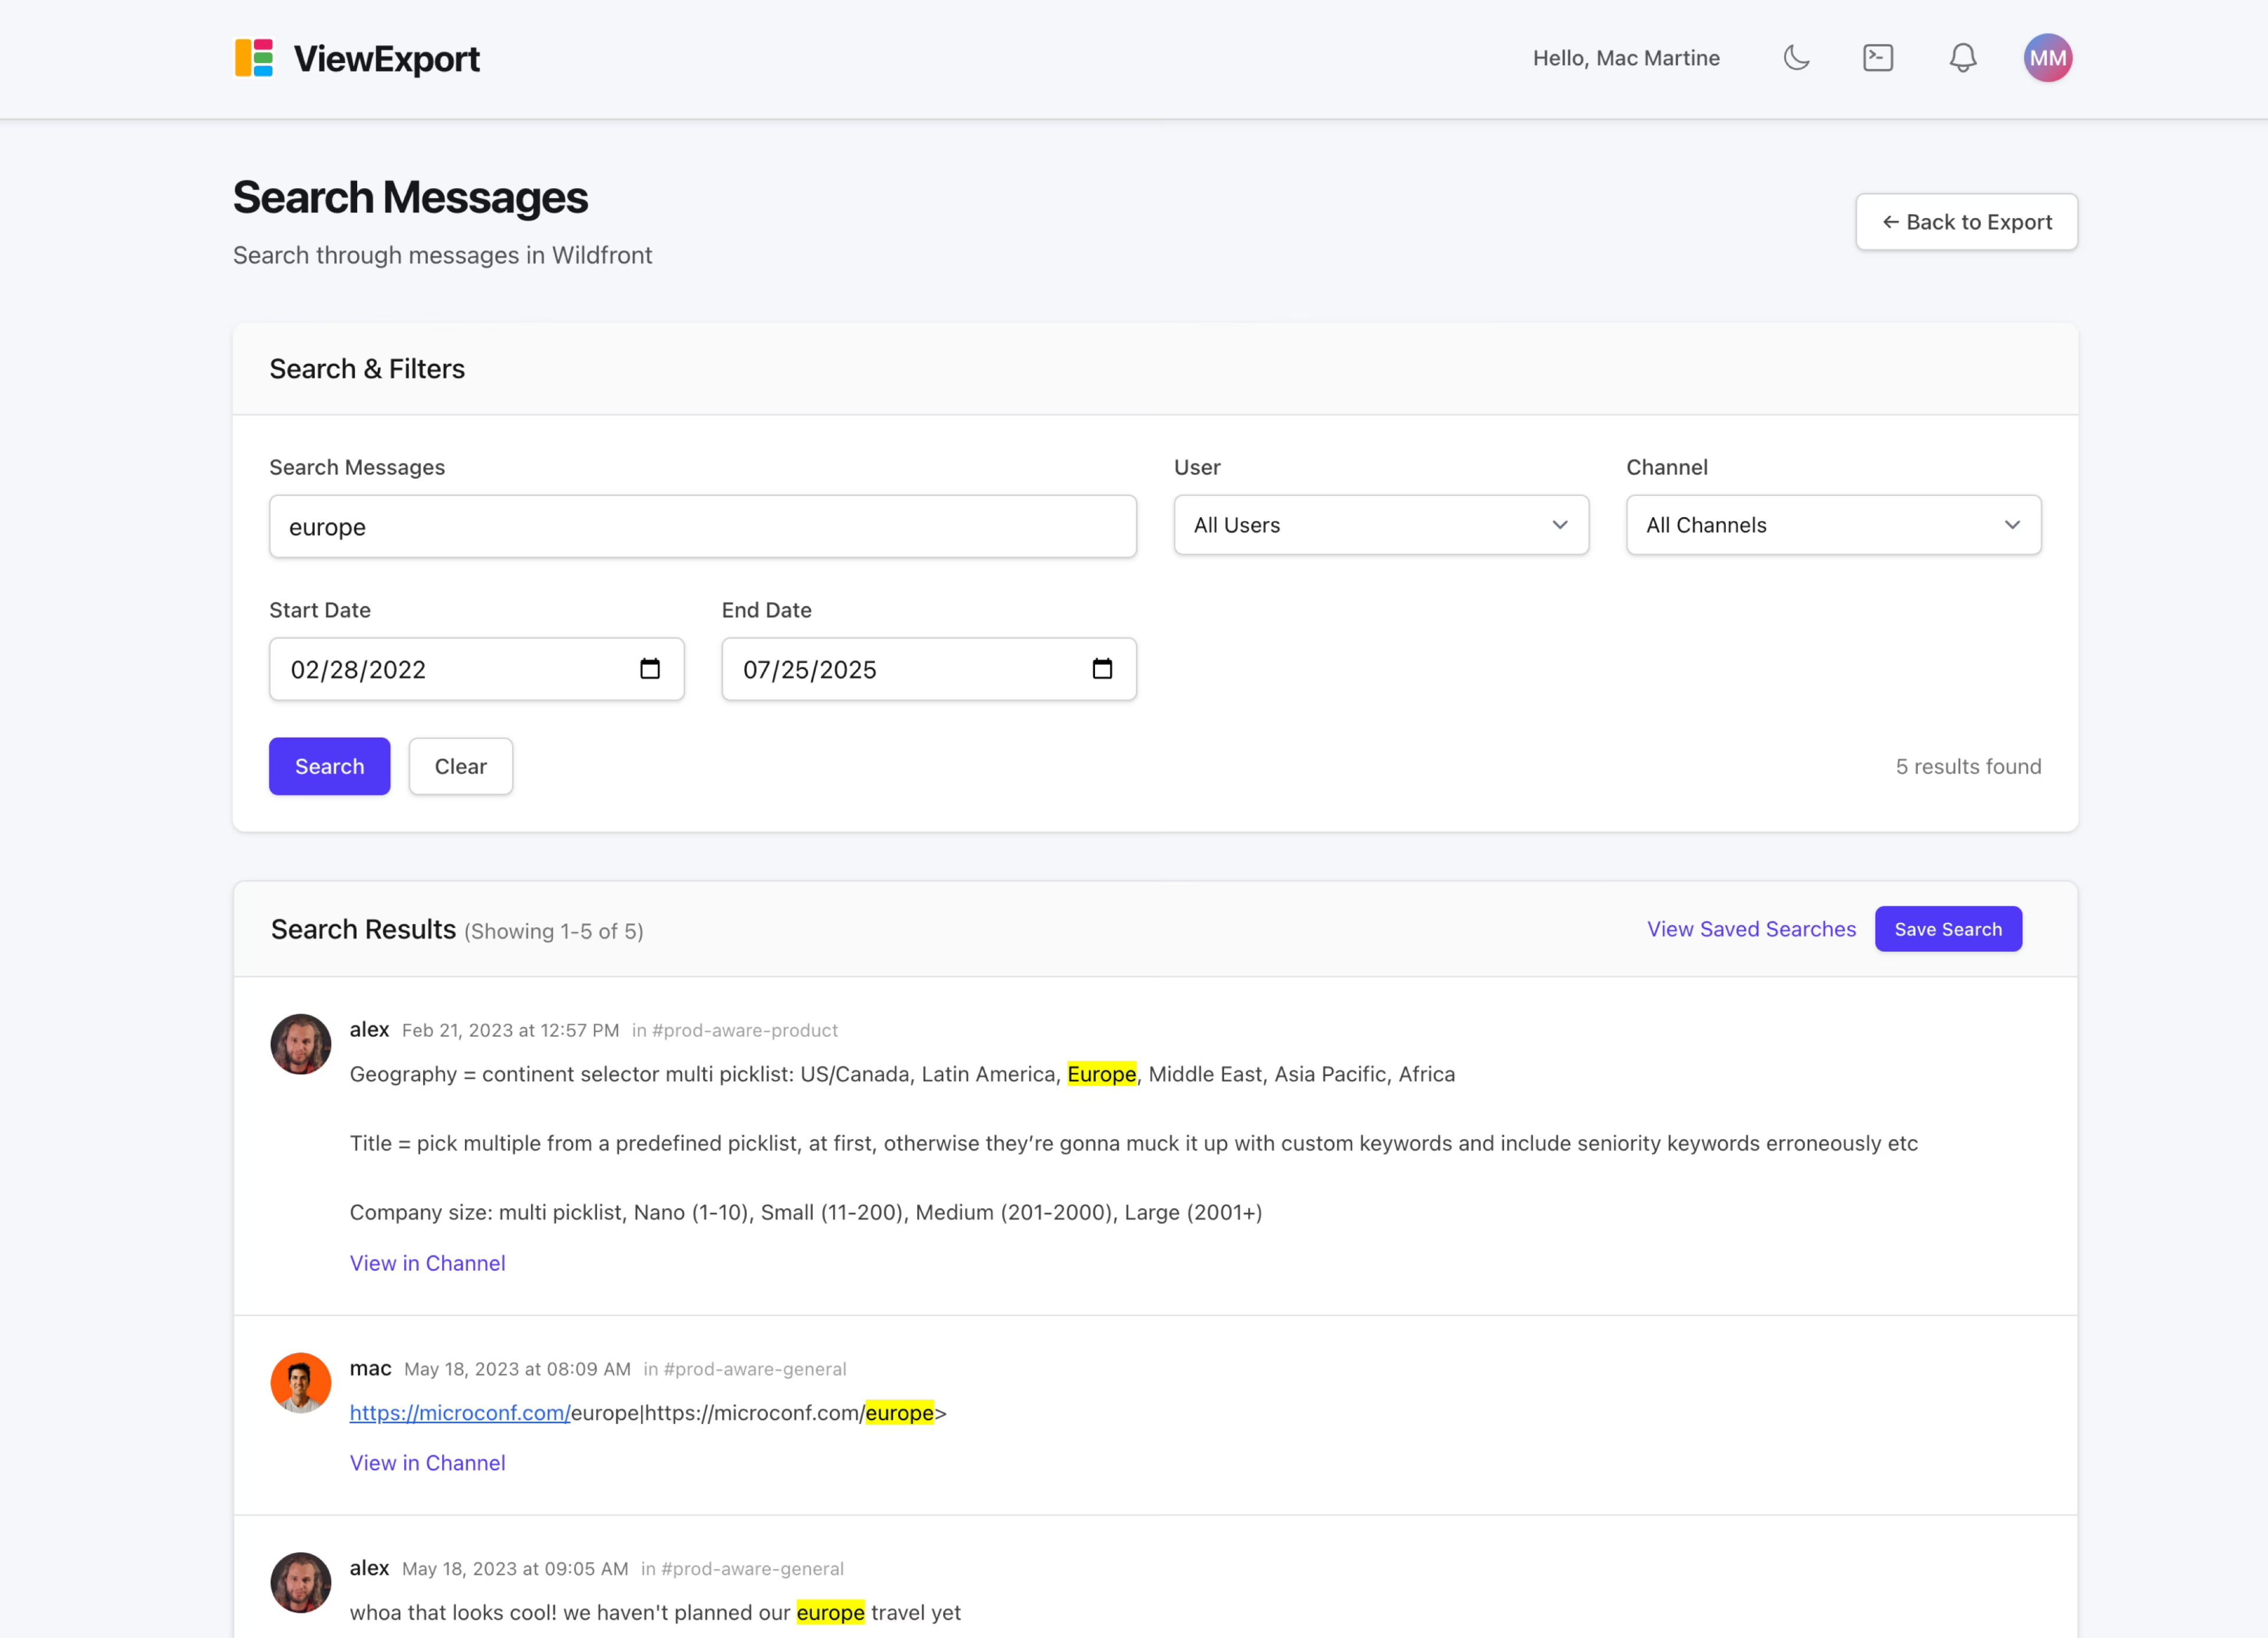
Task: Open notifications bell icon
Action: tap(1962, 58)
